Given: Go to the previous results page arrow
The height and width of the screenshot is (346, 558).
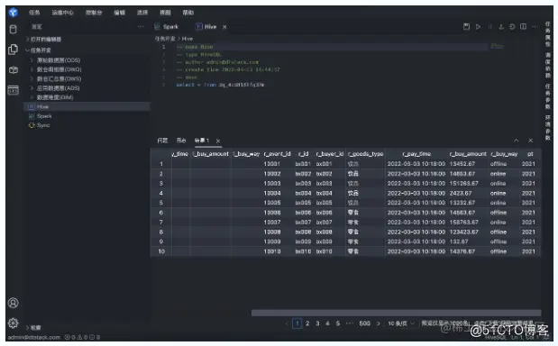Looking at the screenshot, I should [287, 323].
